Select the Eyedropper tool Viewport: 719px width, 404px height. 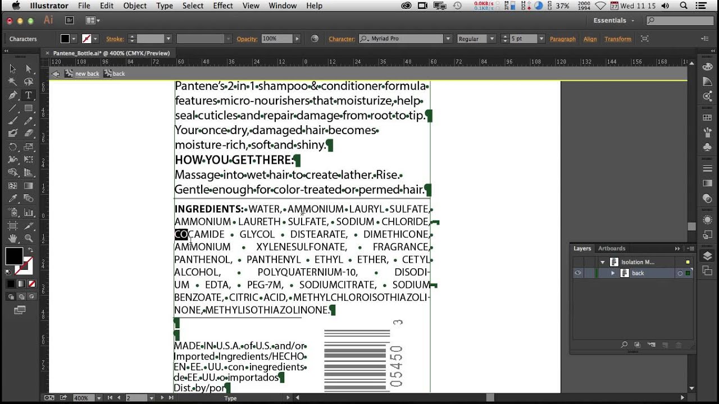[12, 199]
